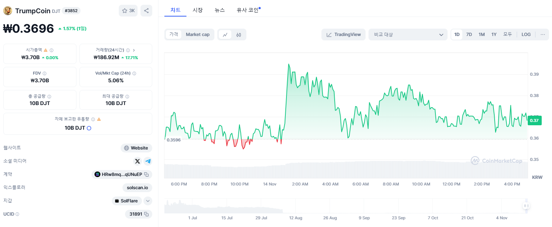The image size is (552, 227).
Task: Copy the contract address with copy icon
Action: 146,174
